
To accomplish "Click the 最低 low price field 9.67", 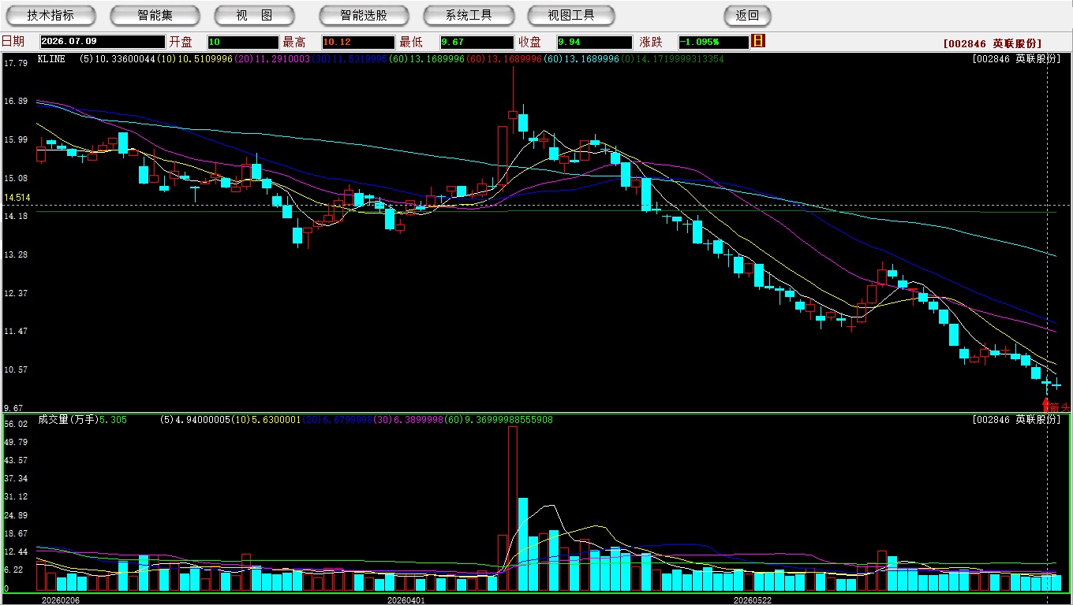I will (477, 42).
